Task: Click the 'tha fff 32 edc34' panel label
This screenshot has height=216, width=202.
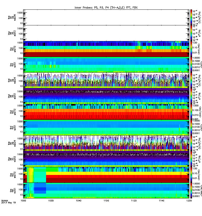Action: click(12, 18)
